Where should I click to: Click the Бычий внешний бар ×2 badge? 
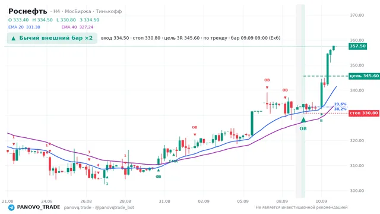point(52,38)
